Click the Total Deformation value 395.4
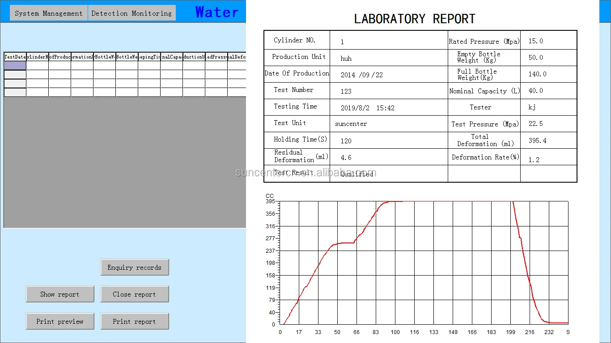The image size is (611, 343). point(537,141)
